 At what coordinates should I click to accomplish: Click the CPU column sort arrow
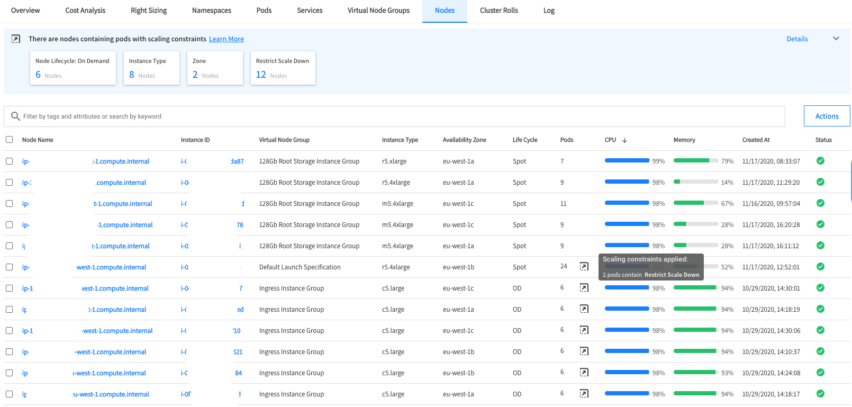[624, 140]
